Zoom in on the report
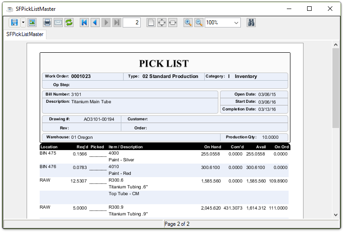 (188, 23)
